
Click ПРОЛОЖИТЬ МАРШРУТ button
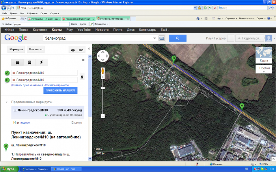[60, 90]
